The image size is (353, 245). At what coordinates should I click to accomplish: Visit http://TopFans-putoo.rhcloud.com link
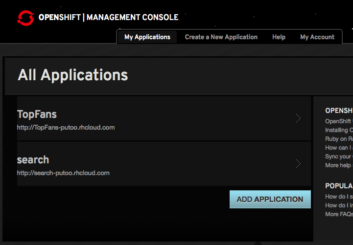point(66,128)
